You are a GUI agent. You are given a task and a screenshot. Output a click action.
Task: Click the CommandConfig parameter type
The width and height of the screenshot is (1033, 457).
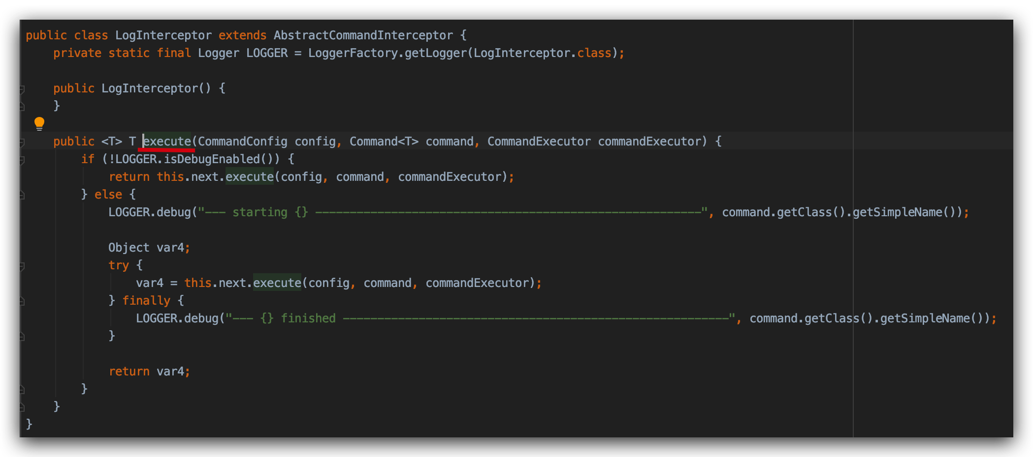pyautogui.click(x=243, y=142)
